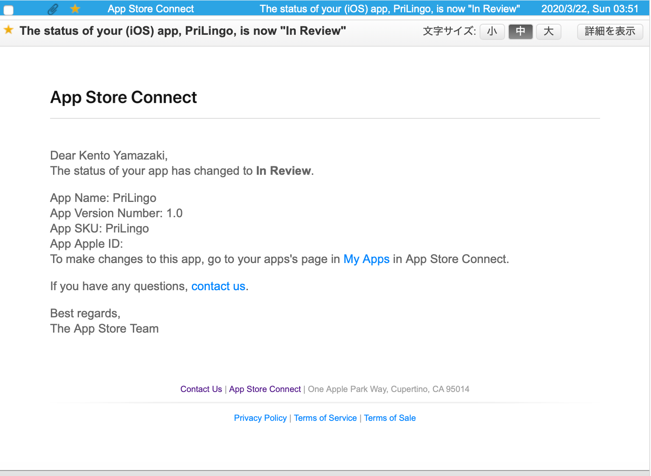Image resolution: width=651 pixels, height=476 pixels.
Task: Click the App Version Number: 1.0 line
Action: coord(116,213)
